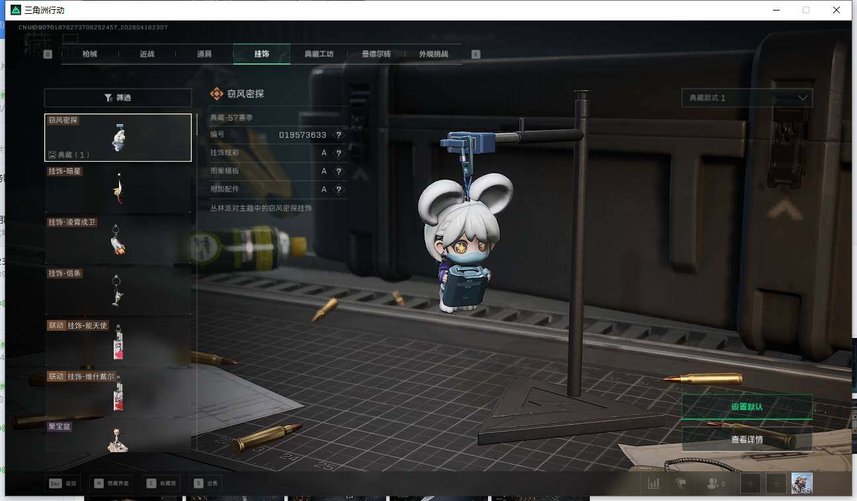Click the help icon beside 编号

click(339, 135)
